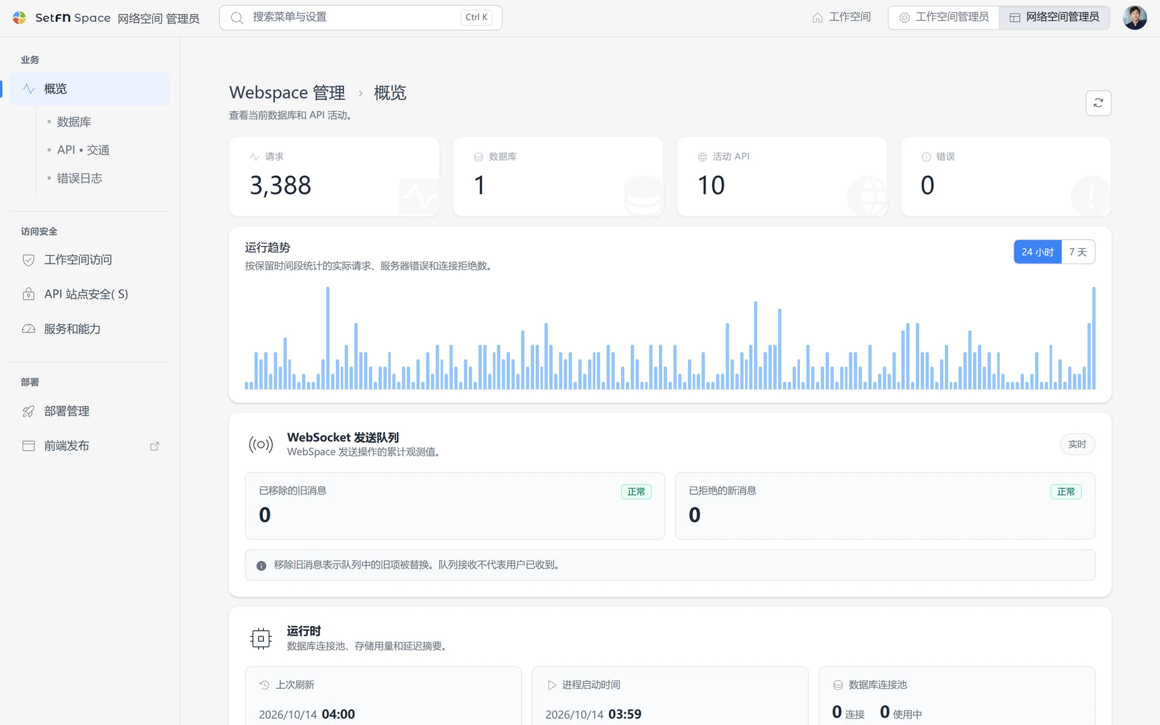Viewport: 1160px width, 725px height.
Task: Click the 前端发布 window icon
Action: click(28, 446)
